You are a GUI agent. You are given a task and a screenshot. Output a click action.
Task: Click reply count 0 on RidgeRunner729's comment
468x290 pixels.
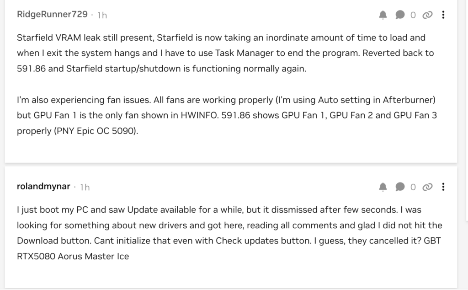click(x=413, y=15)
